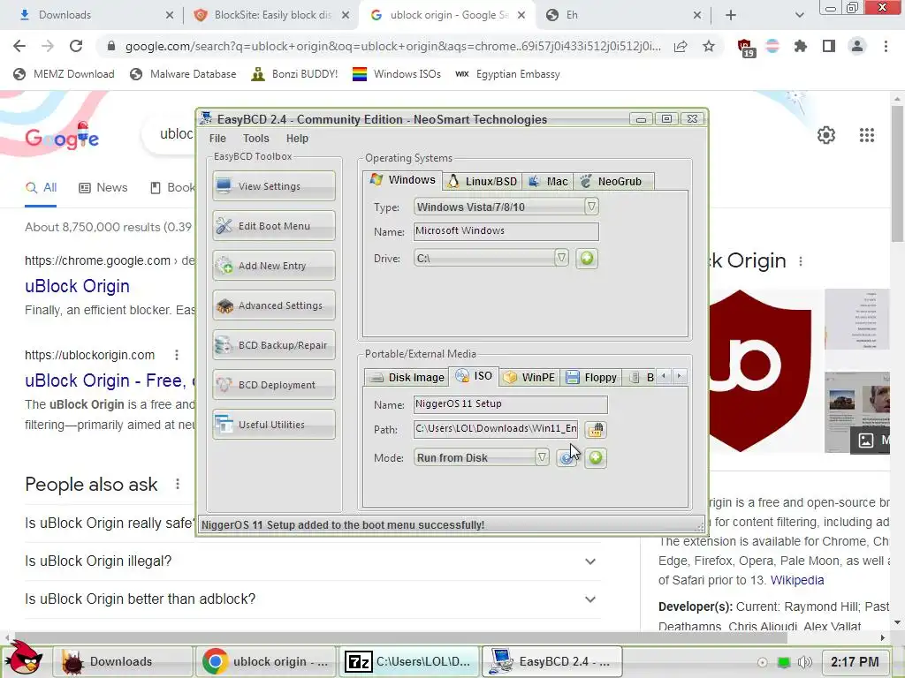The image size is (905, 678).
Task: Click the pink and blue striped extension icon
Action: point(772,46)
